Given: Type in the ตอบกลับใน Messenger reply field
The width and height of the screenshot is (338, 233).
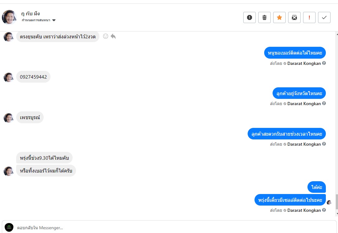Looking at the screenshot, I should 174,228.
